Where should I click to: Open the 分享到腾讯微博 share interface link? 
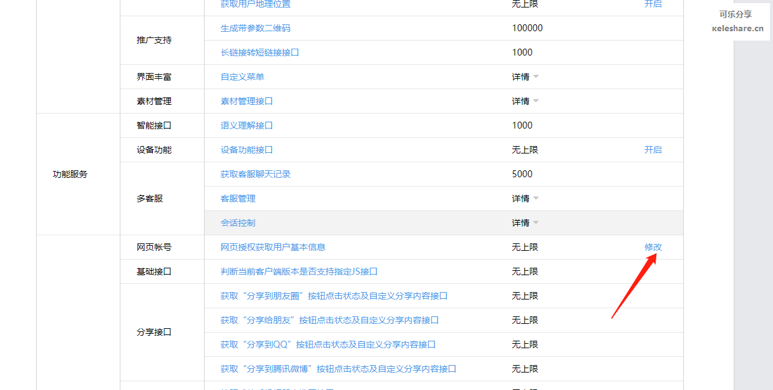click(x=338, y=369)
